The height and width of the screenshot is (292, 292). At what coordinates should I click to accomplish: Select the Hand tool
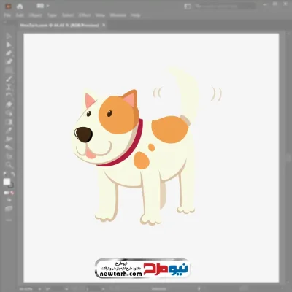click(9, 156)
